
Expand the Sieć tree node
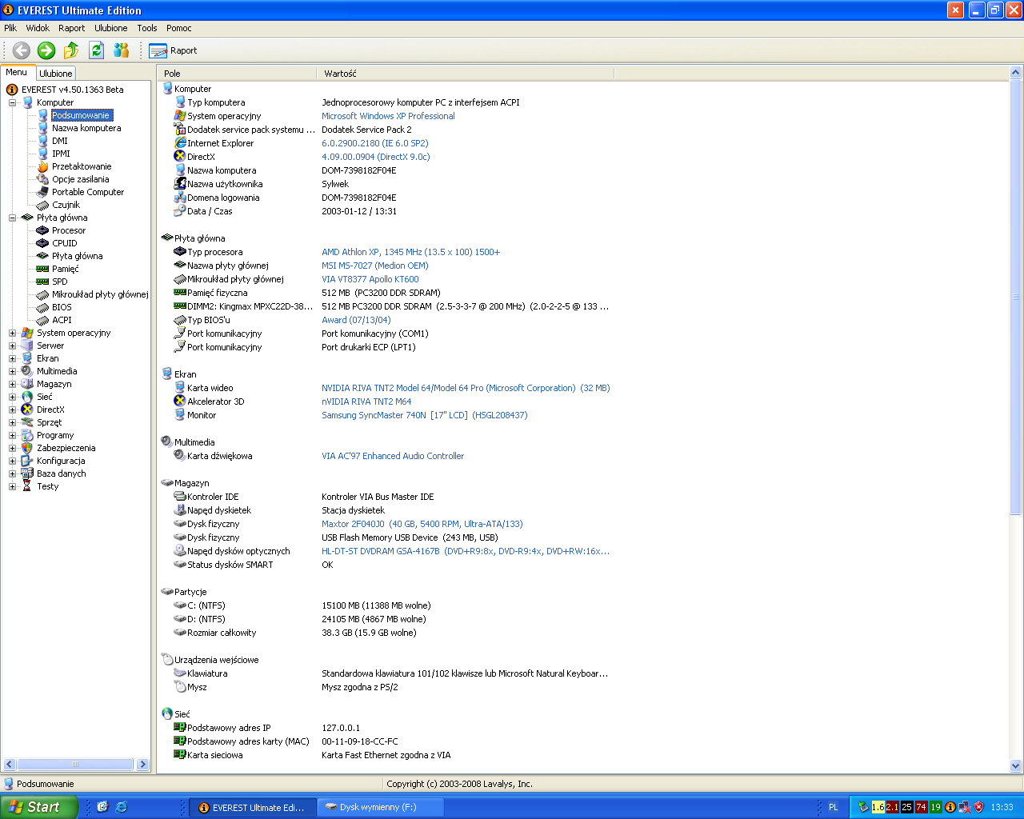coord(12,397)
